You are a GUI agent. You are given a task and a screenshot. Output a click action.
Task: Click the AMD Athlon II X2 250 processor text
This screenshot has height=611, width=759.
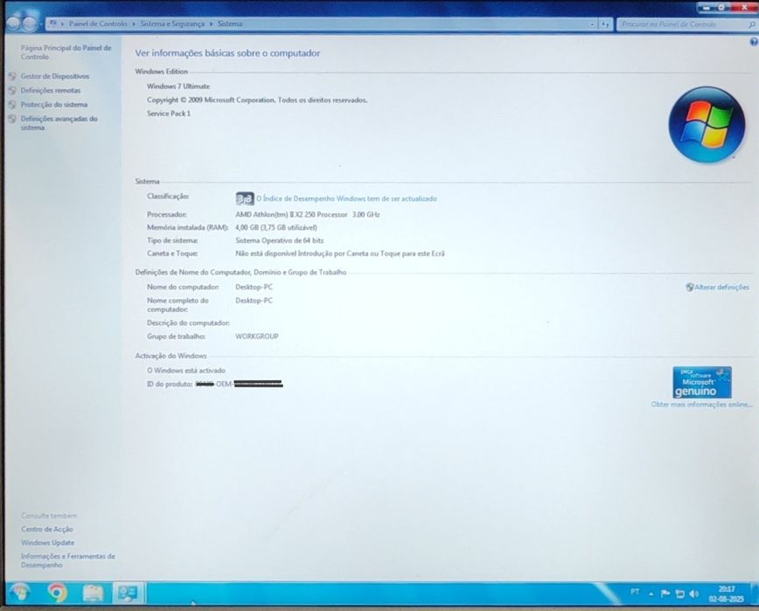coord(308,214)
